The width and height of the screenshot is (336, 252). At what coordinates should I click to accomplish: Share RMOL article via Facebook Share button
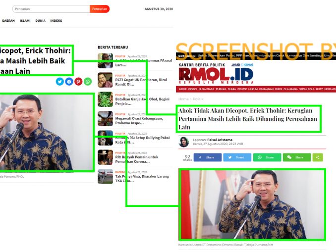point(208,157)
